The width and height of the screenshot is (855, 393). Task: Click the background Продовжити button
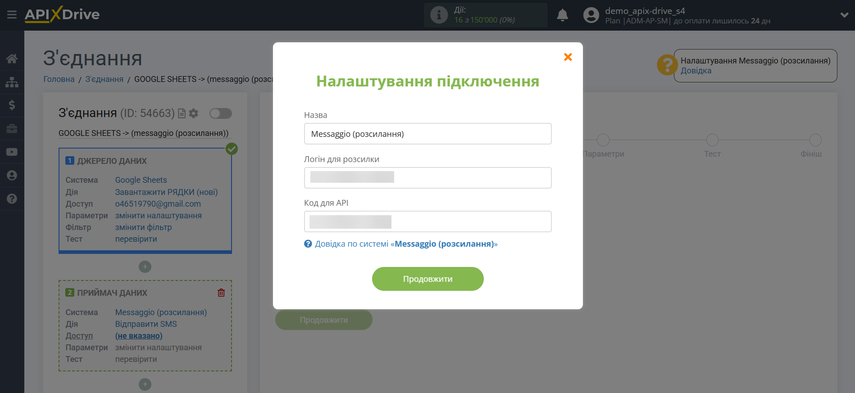click(324, 320)
